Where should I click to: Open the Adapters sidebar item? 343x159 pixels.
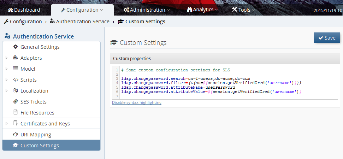52,58
